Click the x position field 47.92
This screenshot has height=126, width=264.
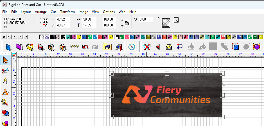(x=63, y=19)
